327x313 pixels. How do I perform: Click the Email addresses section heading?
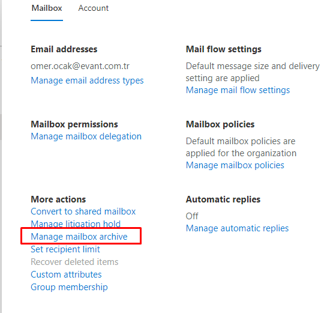(x=64, y=49)
